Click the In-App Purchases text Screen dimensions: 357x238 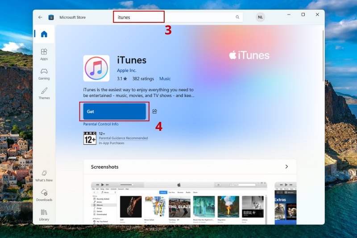tap(112, 143)
